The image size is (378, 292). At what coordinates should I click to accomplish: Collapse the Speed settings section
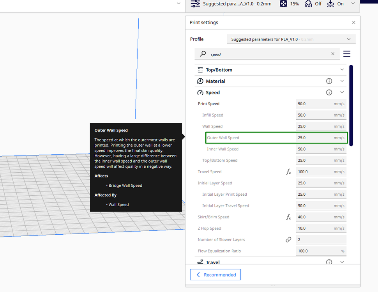[x=342, y=92]
